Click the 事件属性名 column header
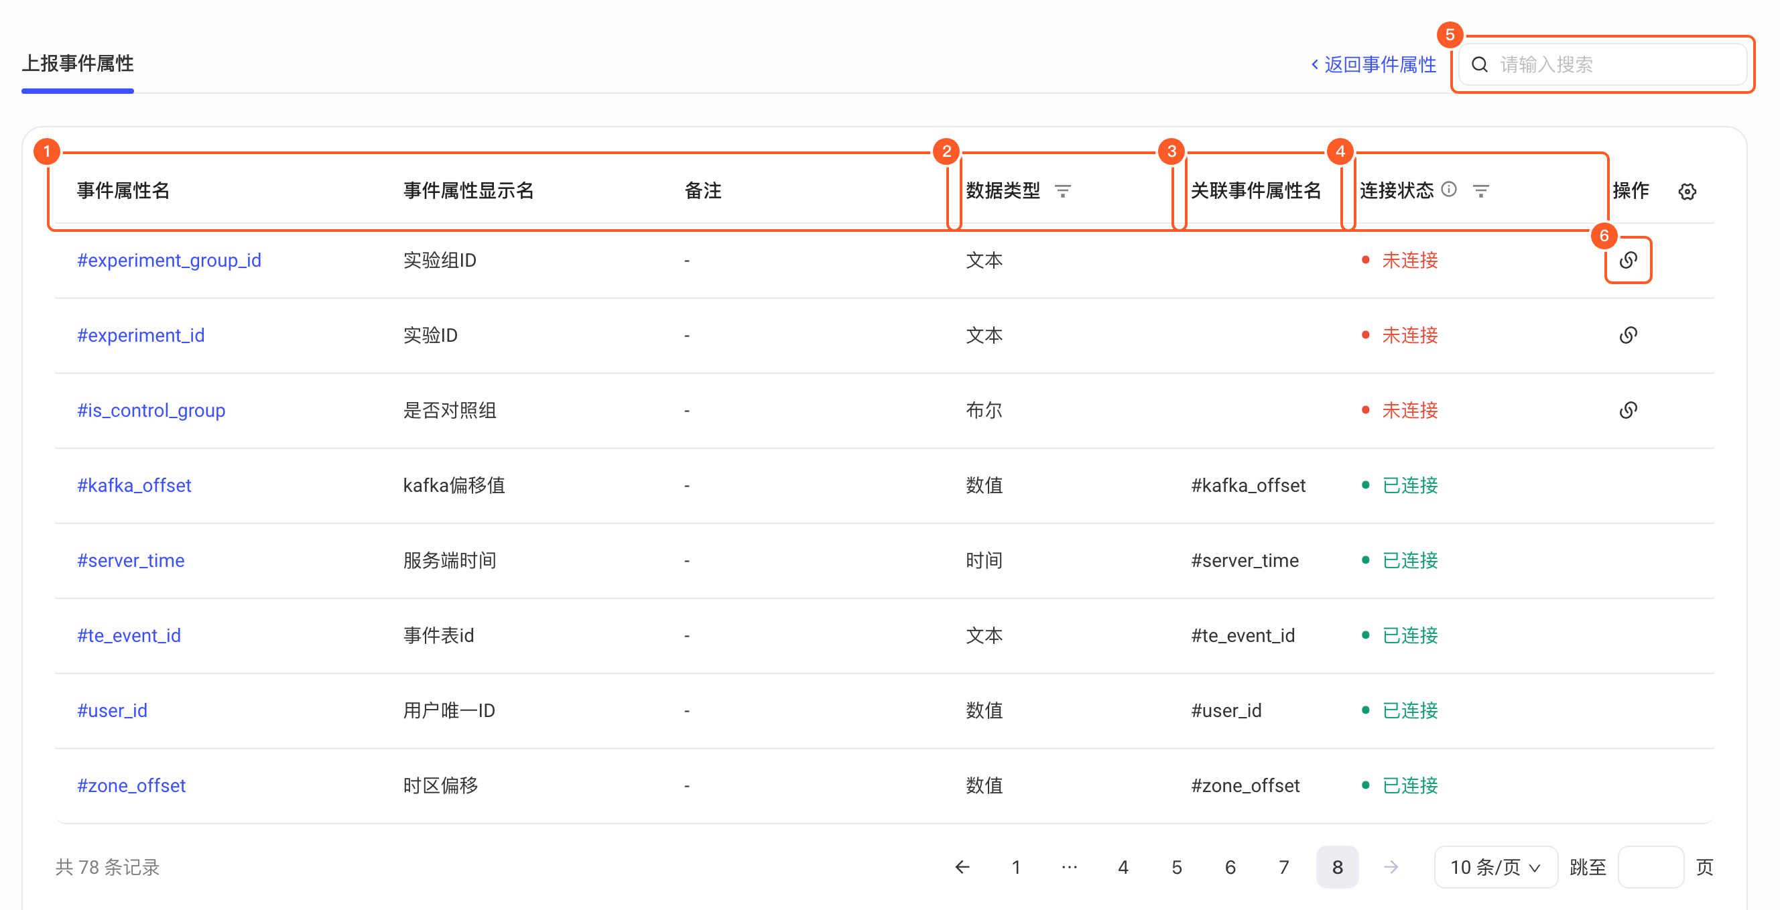The height and width of the screenshot is (910, 1780). (124, 191)
